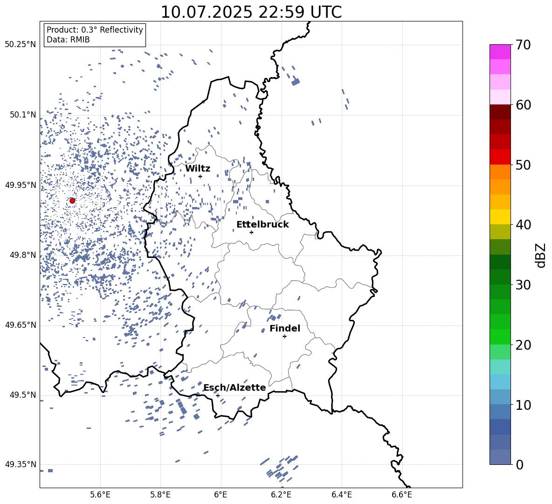Click the bottom slate-blue colorbar segment at 0
The height and width of the screenshot is (504, 552).
[x=500, y=457]
